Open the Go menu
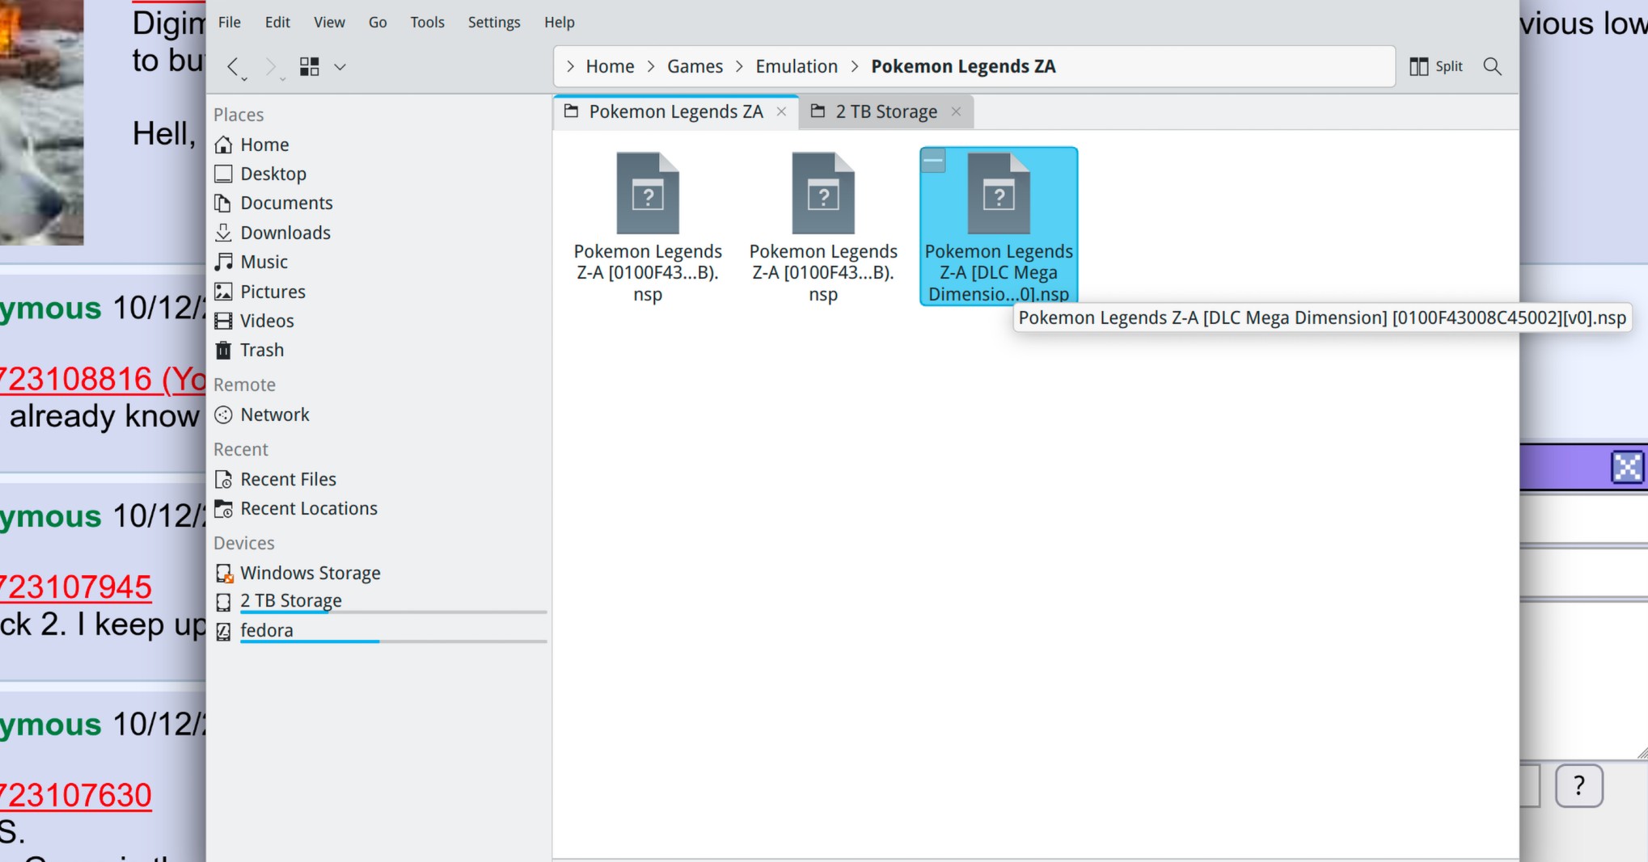 pyautogui.click(x=378, y=22)
